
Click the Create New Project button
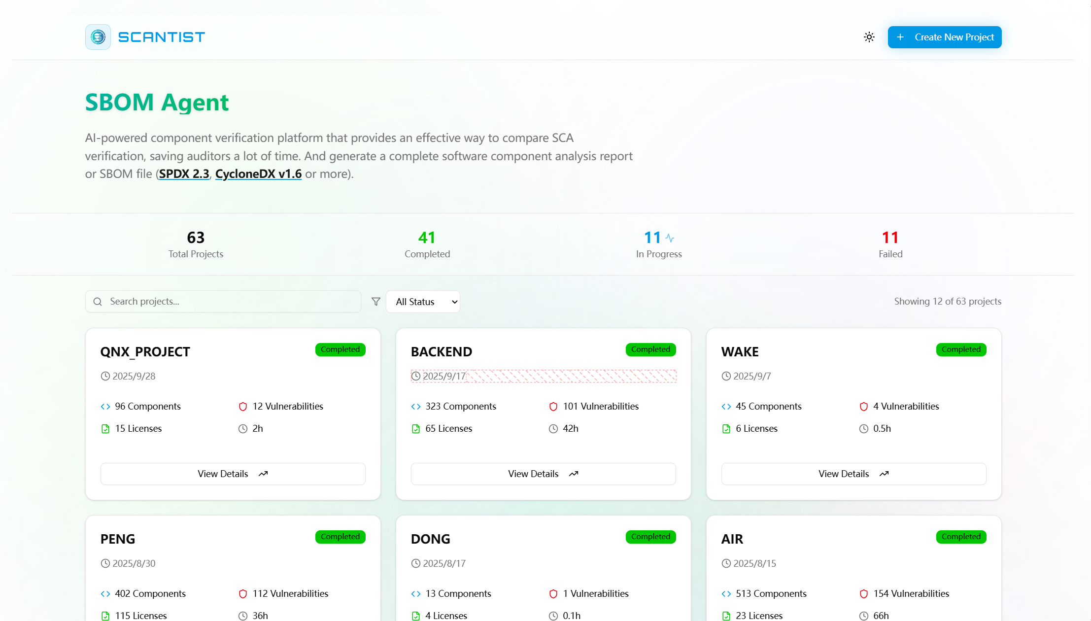tap(944, 37)
